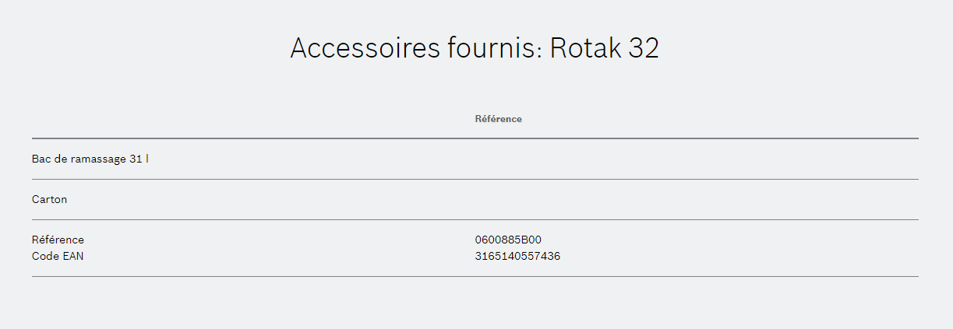Select reference number 0600885B00

(508, 240)
